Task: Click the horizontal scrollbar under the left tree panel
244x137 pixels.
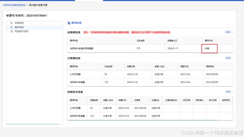Action: (33, 124)
